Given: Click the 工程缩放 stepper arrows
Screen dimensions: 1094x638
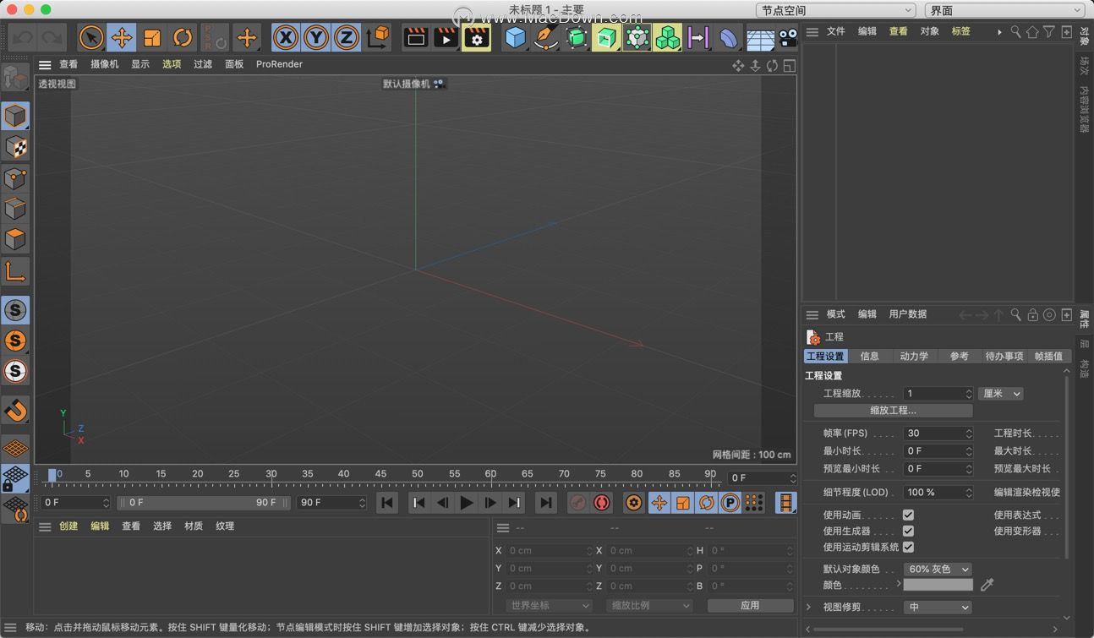Looking at the screenshot, I should (969, 394).
